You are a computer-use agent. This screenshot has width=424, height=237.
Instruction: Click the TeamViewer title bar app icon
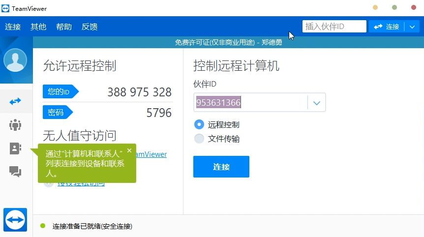[x=5, y=8]
